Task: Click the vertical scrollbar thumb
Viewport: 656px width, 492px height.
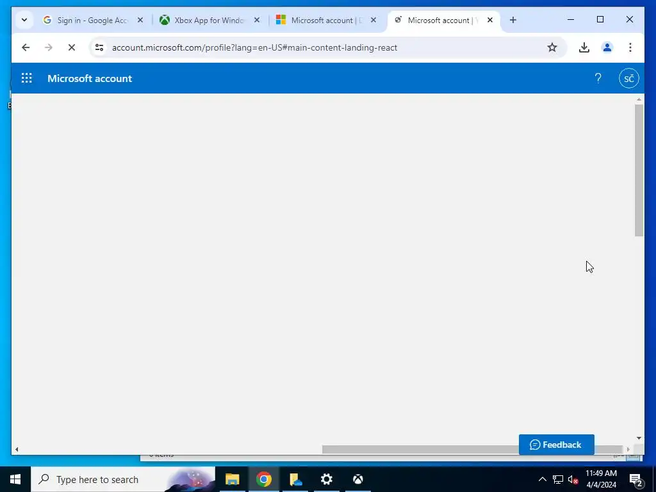Action: [639, 170]
